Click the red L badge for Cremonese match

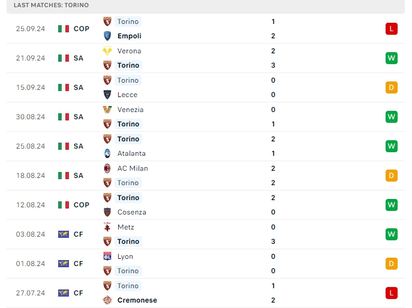[392, 293]
